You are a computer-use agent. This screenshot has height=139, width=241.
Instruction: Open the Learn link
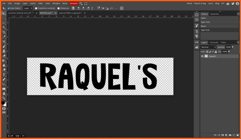pyautogui.click(x=210, y=3)
